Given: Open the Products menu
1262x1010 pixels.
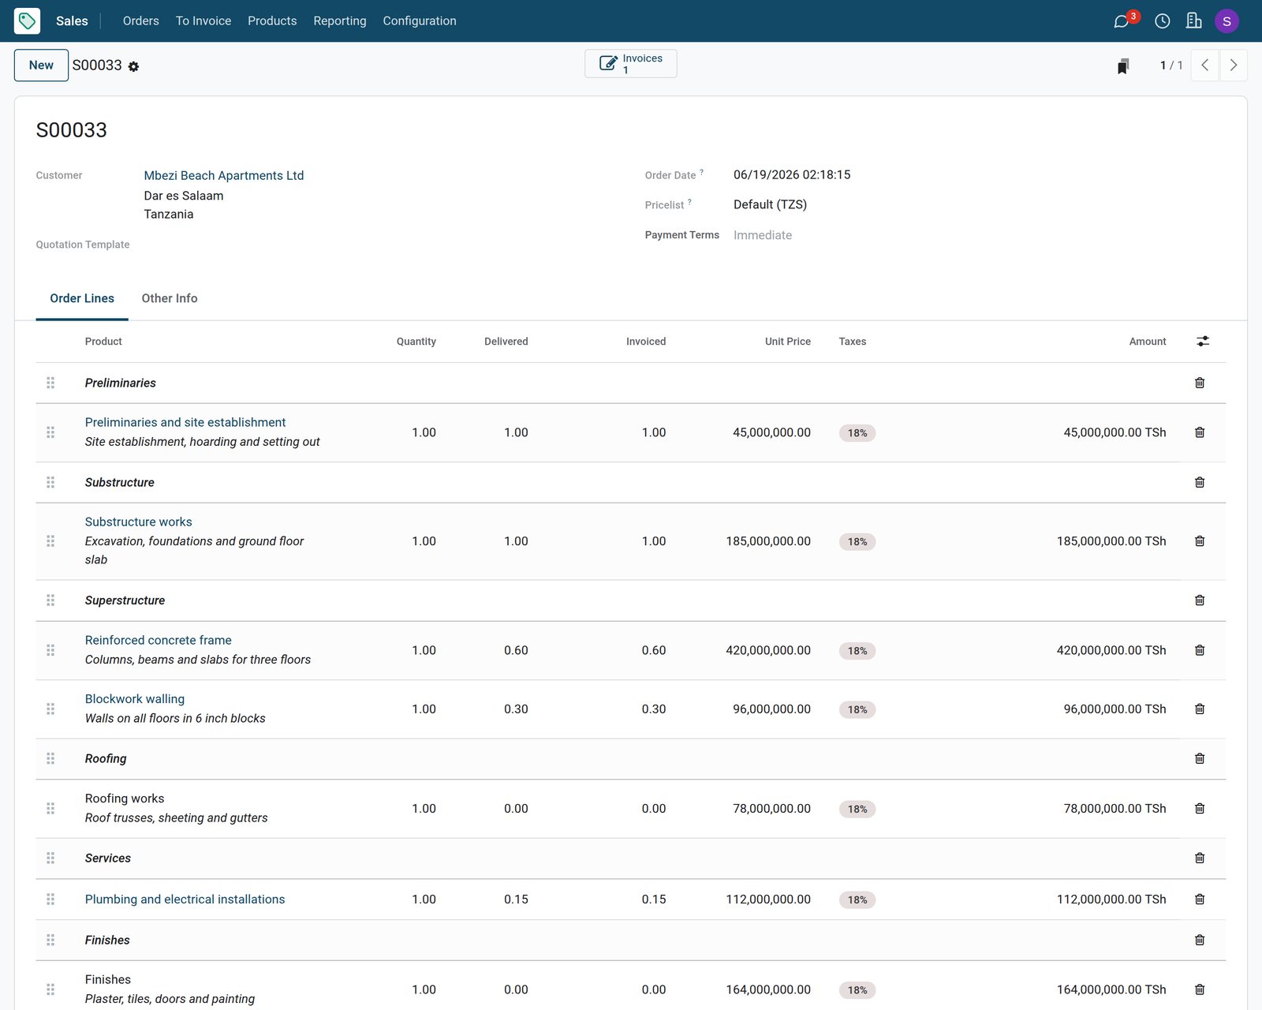Looking at the screenshot, I should point(272,21).
